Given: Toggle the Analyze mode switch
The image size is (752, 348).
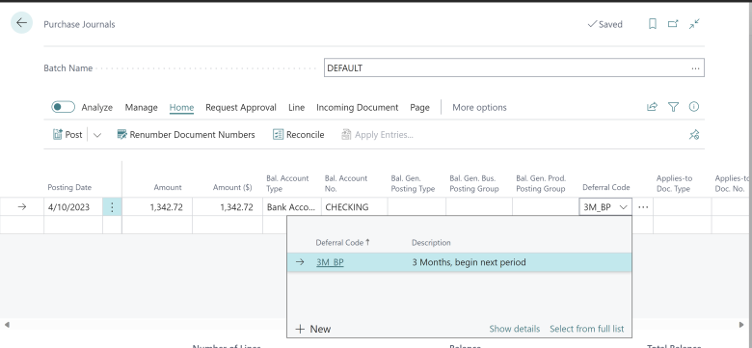Looking at the screenshot, I should [x=64, y=107].
